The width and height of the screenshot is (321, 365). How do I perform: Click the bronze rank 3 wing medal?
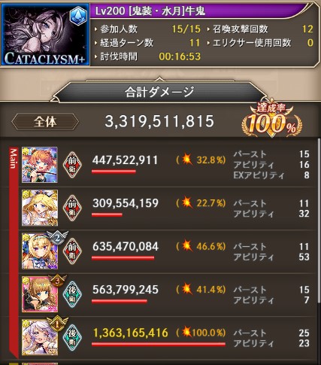[x=58, y=281]
